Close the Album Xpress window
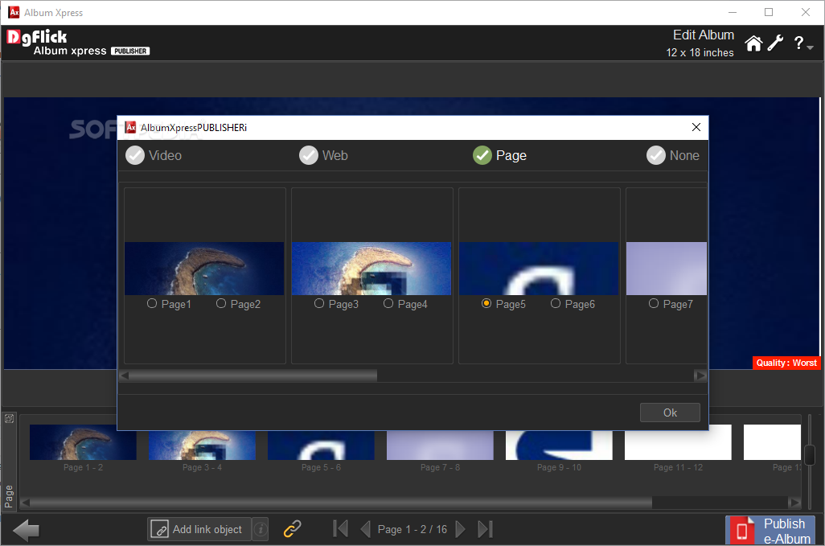This screenshot has height=546, width=825. click(806, 12)
